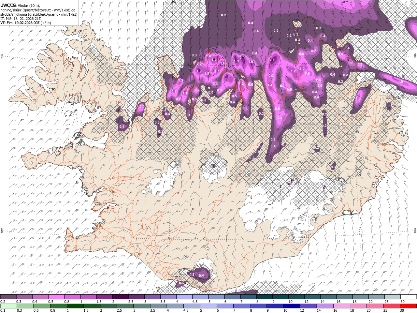The width and height of the screenshot is (417, 313).
Task: Pick the snow legend swatch for 6–7 mm
Action: click(x=232, y=297)
